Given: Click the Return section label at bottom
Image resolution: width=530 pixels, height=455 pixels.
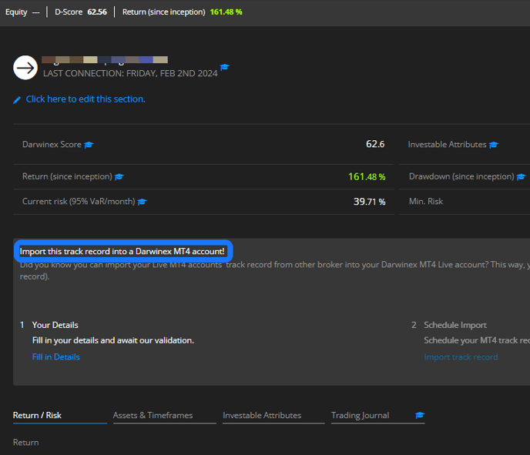Looking at the screenshot, I should click(x=25, y=443).
